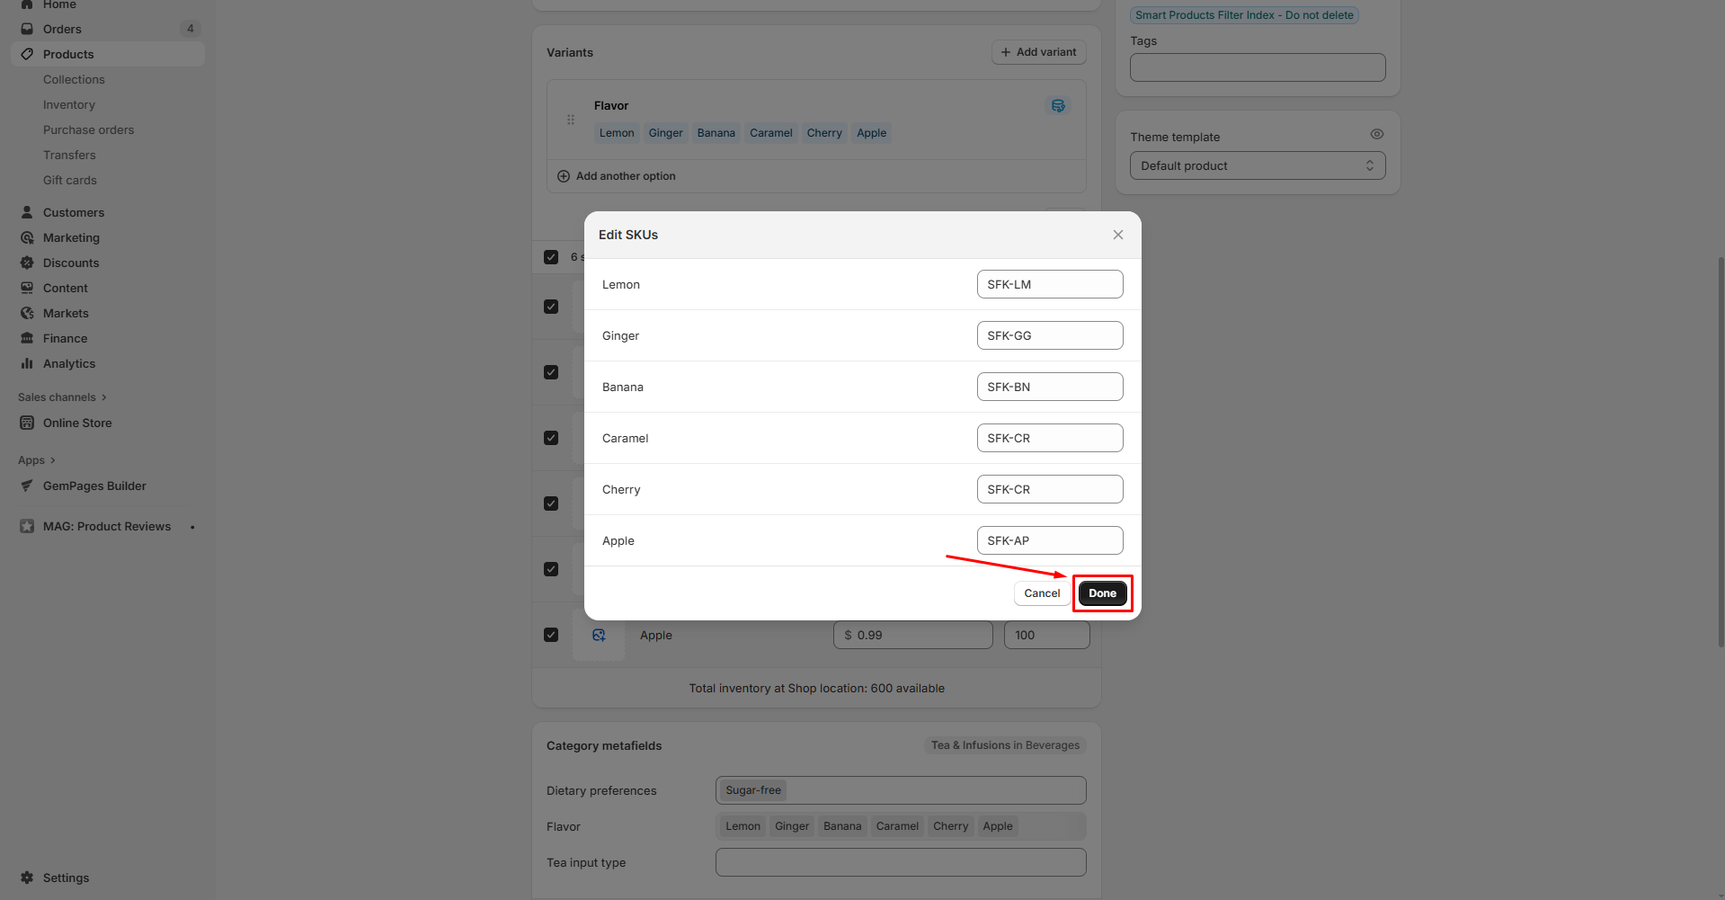Click the Theme template preview eye icon
Screen dimensions: 1725x900
[x=1376, y=134]
